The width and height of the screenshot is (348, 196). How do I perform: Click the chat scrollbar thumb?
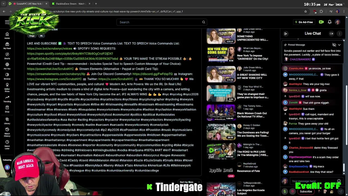344,168
